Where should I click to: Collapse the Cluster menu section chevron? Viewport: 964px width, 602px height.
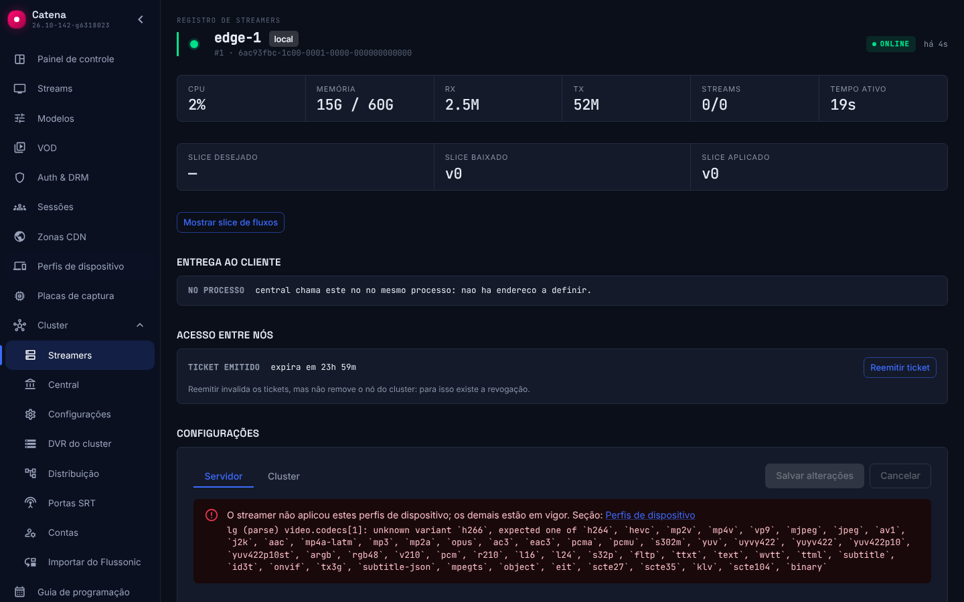click(140, 325)
